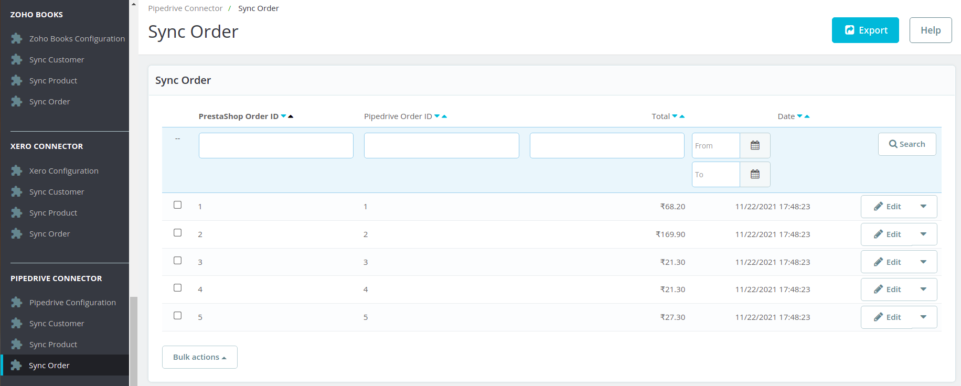Expand Edit dropdown arrow for order 2
The image size is (961, 386).
[x=924, y=234]
